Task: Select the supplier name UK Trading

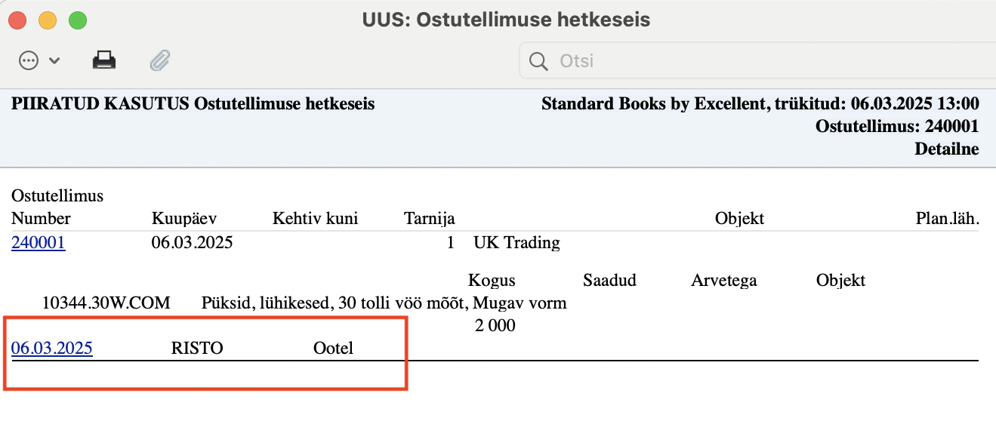Action: 517,243
